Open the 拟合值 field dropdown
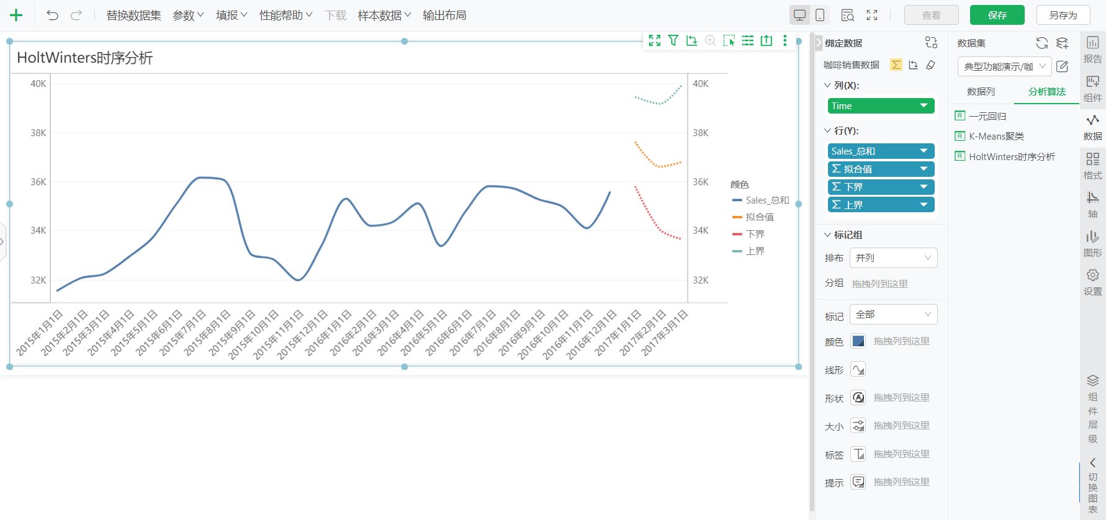 (924, 169)
